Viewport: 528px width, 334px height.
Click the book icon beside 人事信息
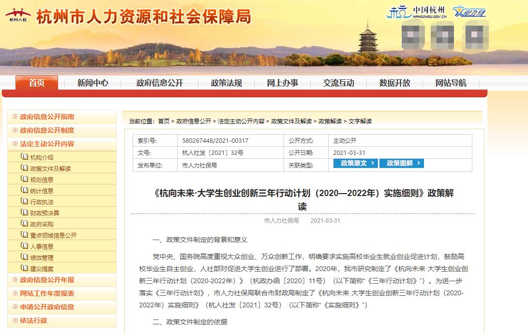tap(25, 246)
